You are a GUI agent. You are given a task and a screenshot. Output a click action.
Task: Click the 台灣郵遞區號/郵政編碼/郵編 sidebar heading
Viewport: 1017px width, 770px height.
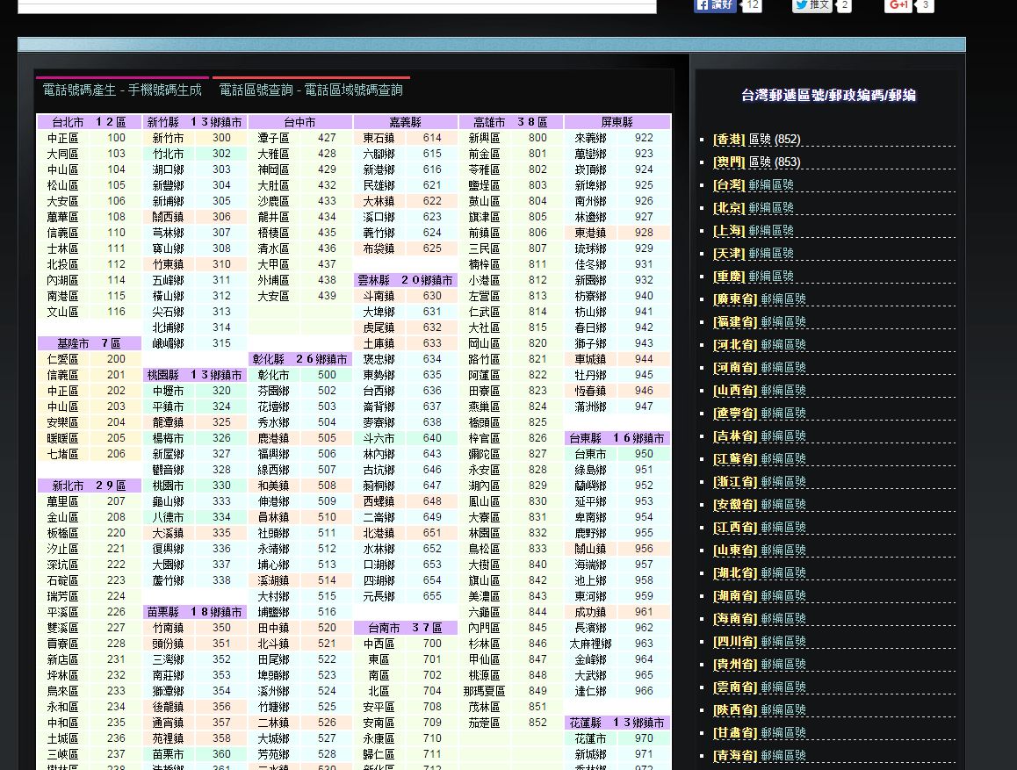click(x=828, y=96)
